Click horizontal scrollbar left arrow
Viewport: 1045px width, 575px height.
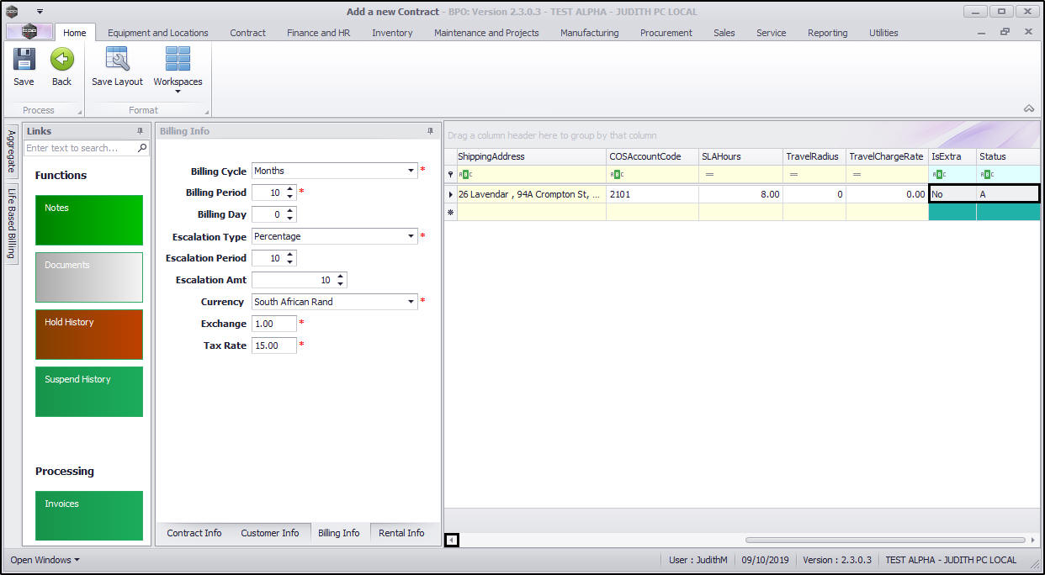click(452, 540)
